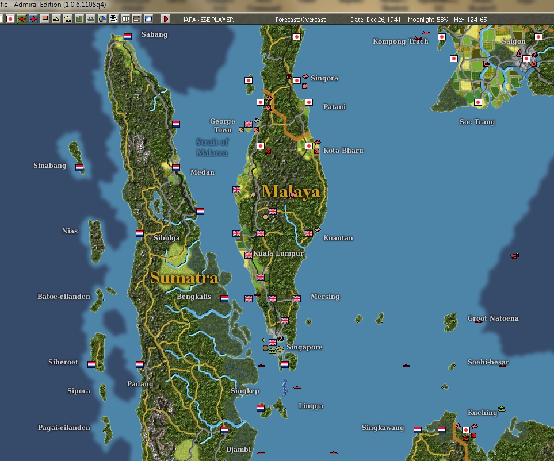Select the Dutch flag at Siberoet

point(91,364)
